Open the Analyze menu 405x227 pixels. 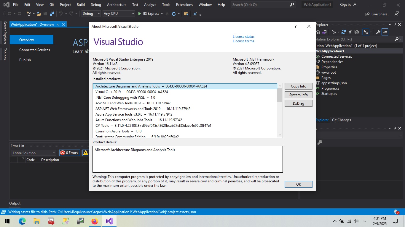(x=150, y=5)
